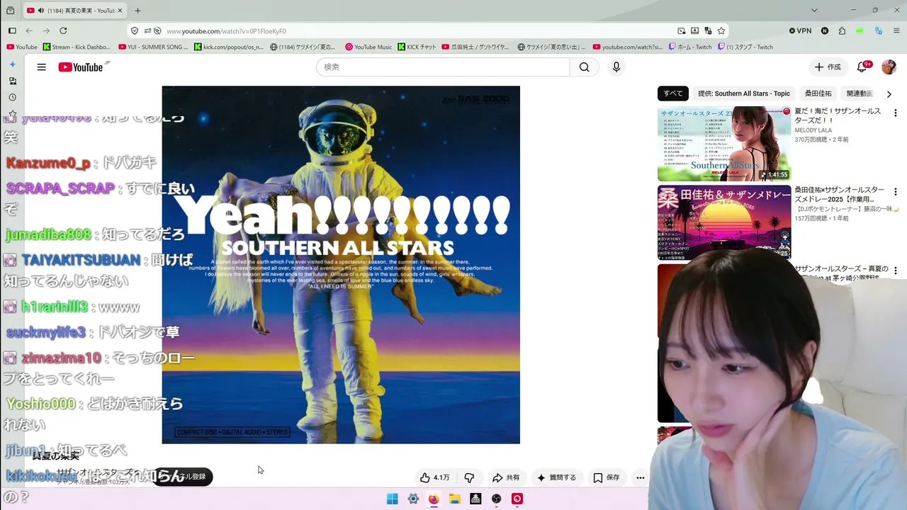Open YouTube notifications bell
Viewport: 907px width, 510px height.
[x=862, y=67]
